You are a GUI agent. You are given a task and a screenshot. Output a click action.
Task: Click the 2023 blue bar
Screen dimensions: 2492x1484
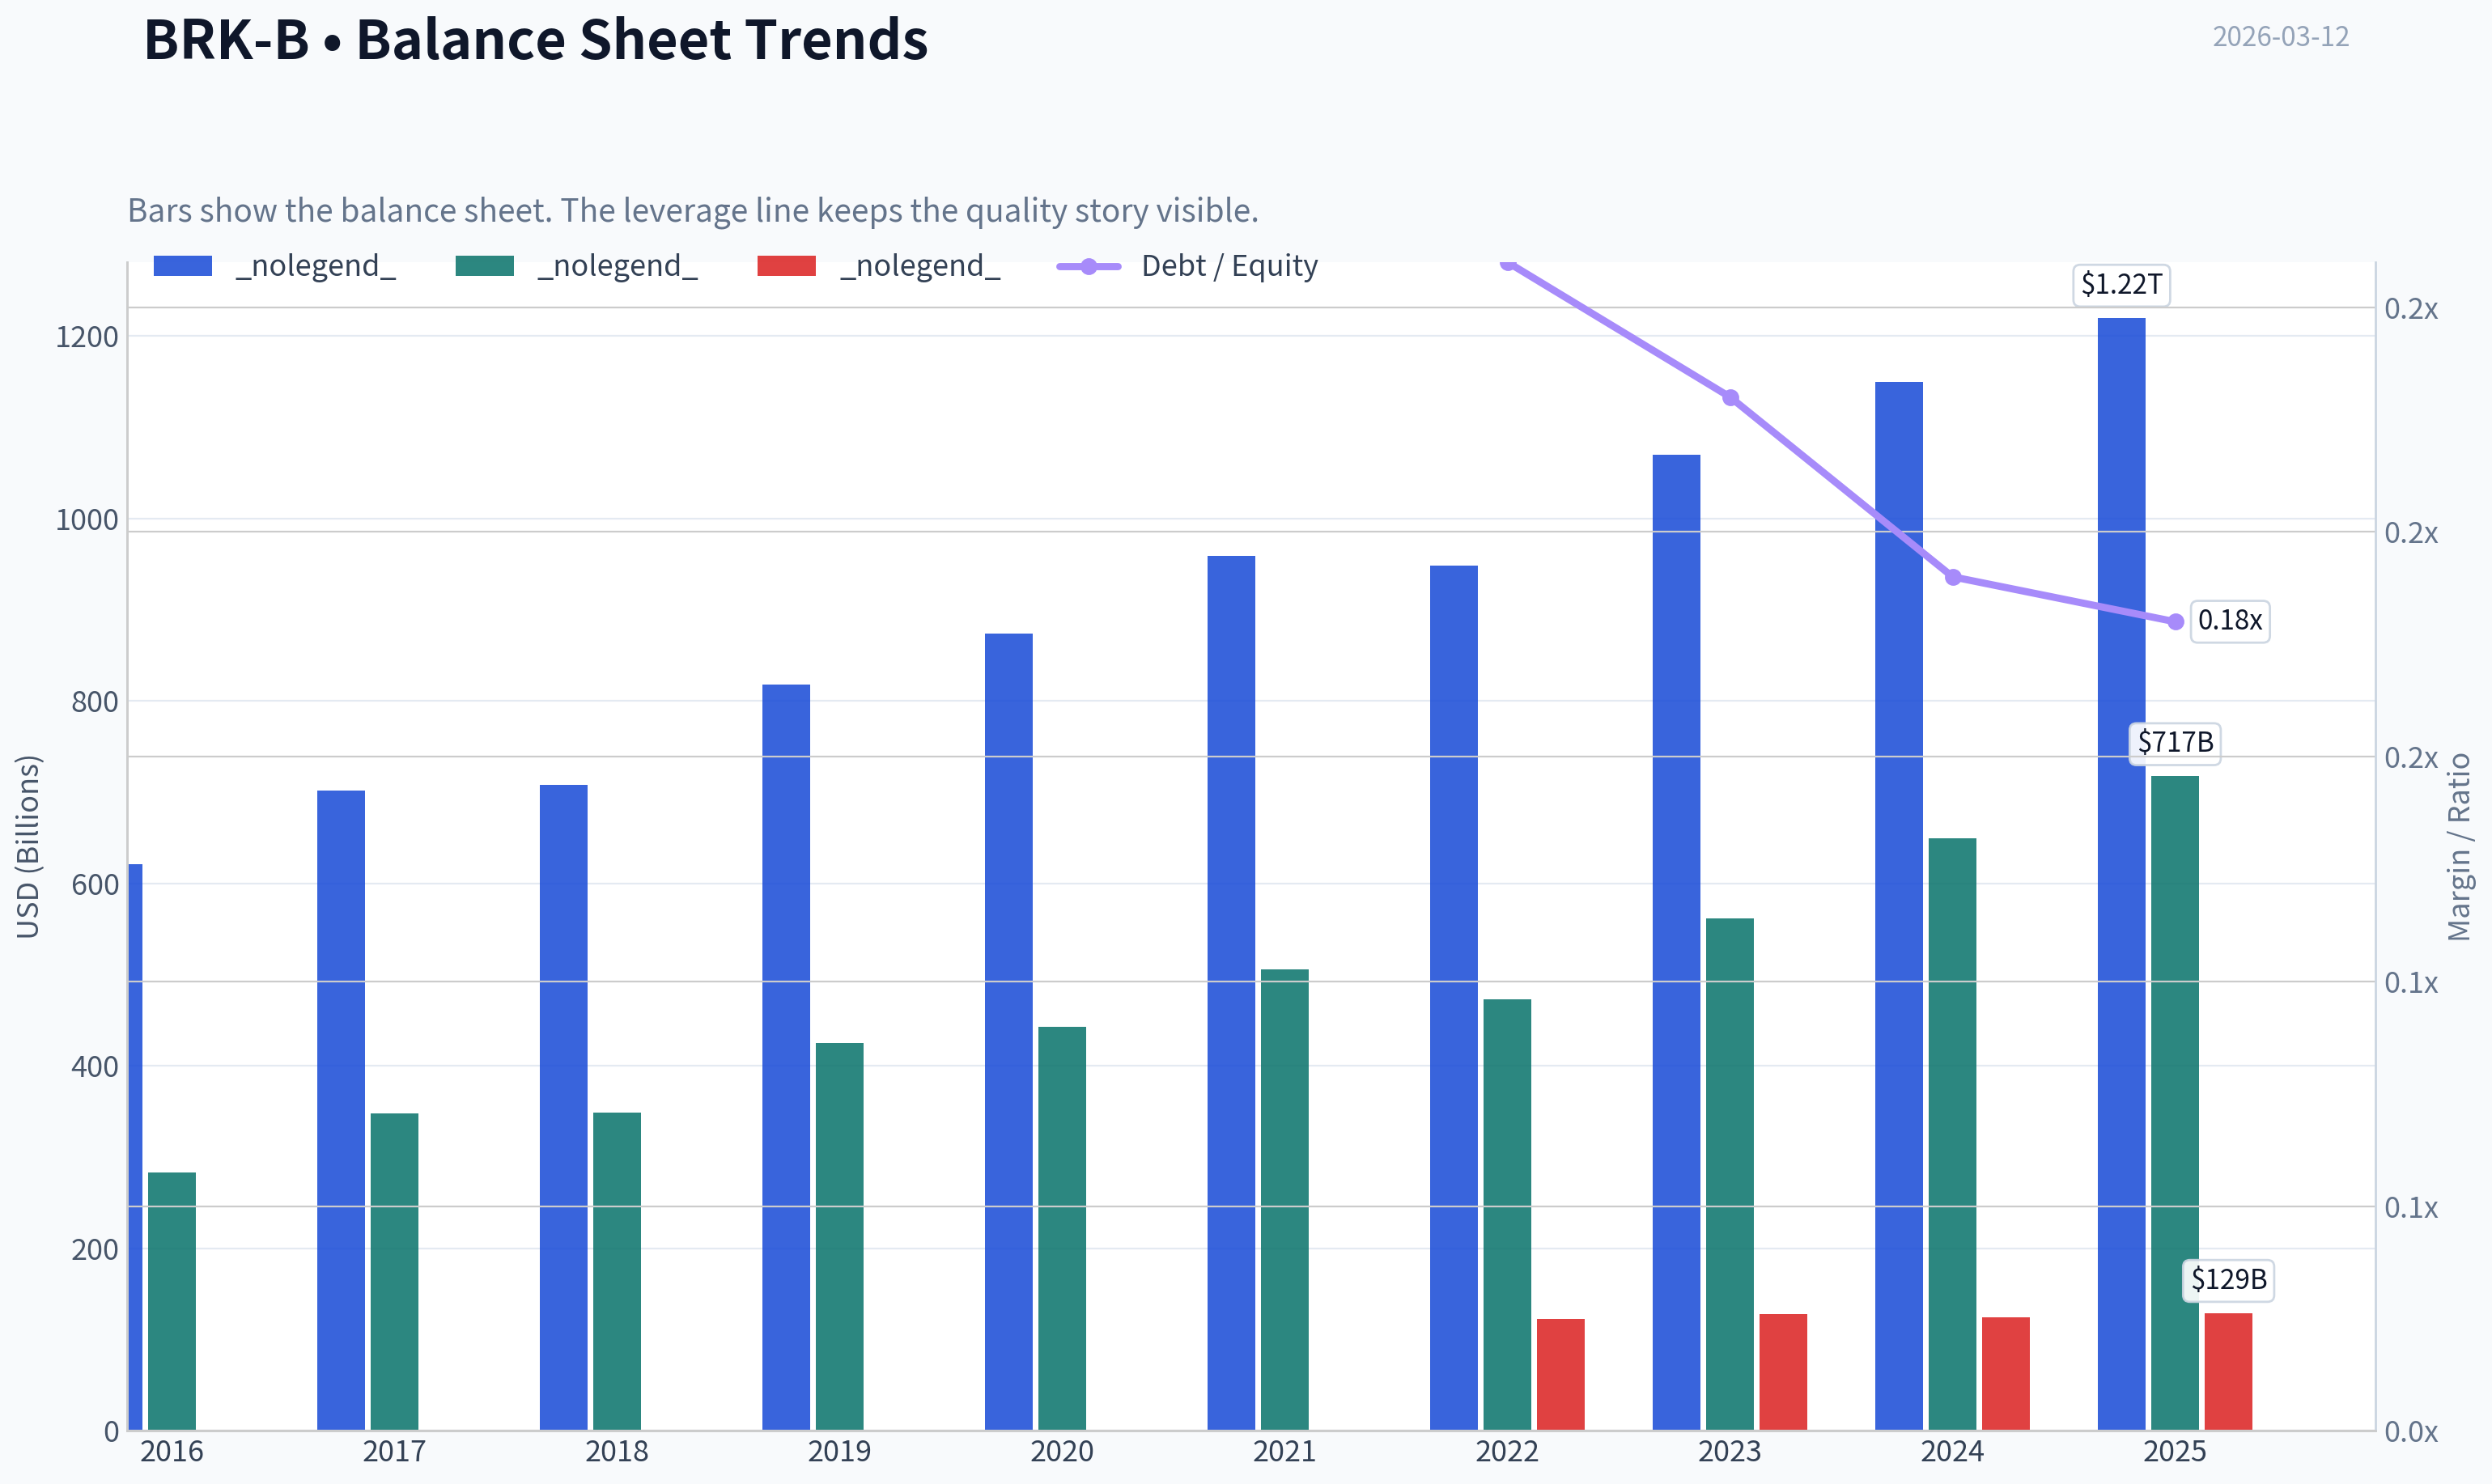1676,942
